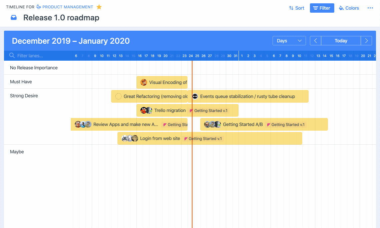Jump to Today on the timeline
Screen dimensions: 380x228
[341, 40]
